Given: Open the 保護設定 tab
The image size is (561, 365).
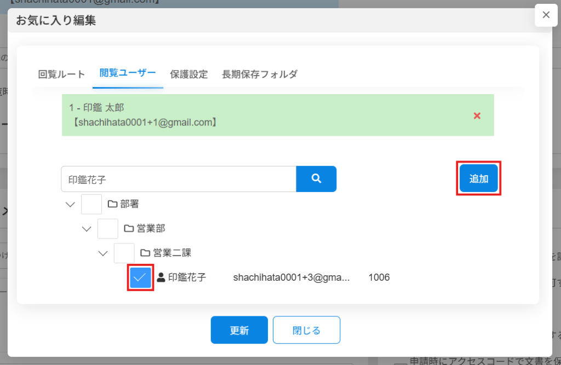Looking at the screenshot, I should point(188,74).
